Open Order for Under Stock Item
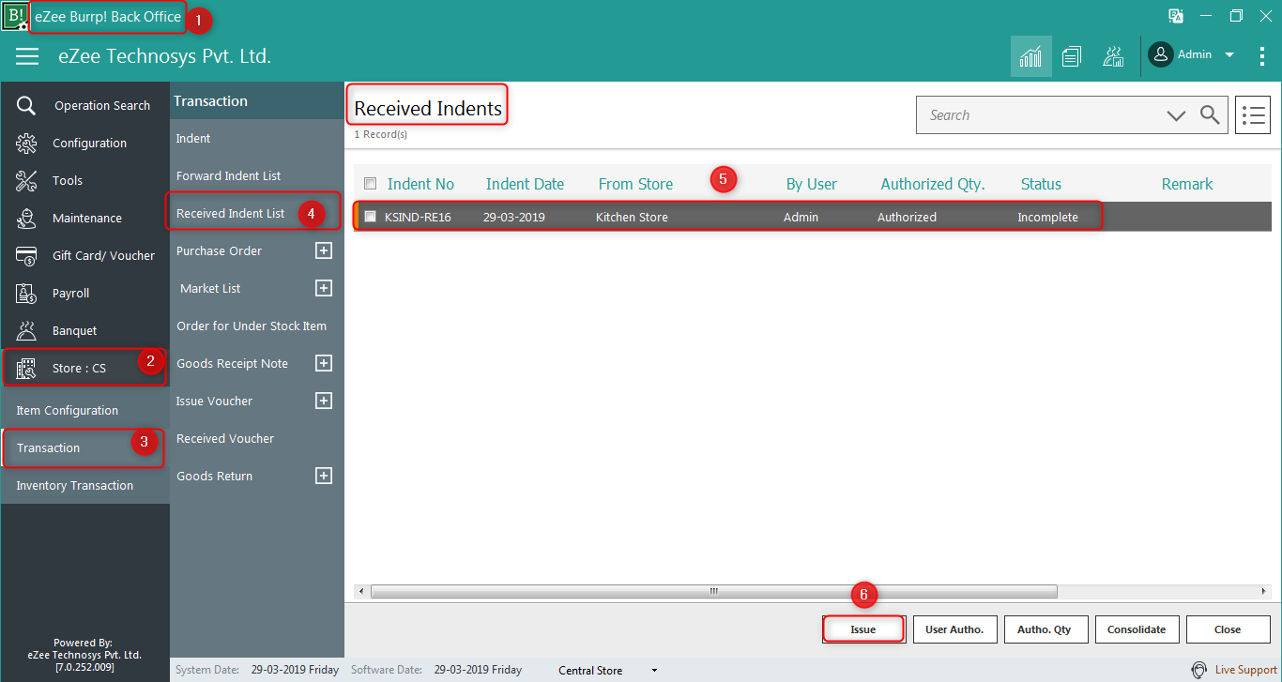This screenshot has width=1282, height=682. click(x=252, y=326)
